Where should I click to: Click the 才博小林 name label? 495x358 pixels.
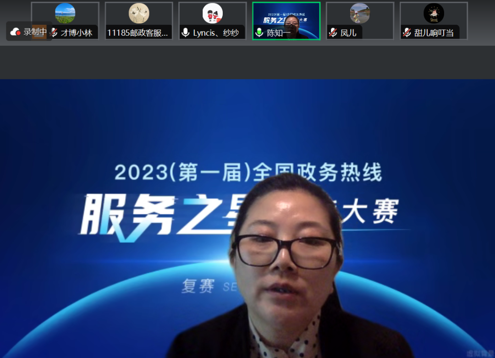[77, 33]
